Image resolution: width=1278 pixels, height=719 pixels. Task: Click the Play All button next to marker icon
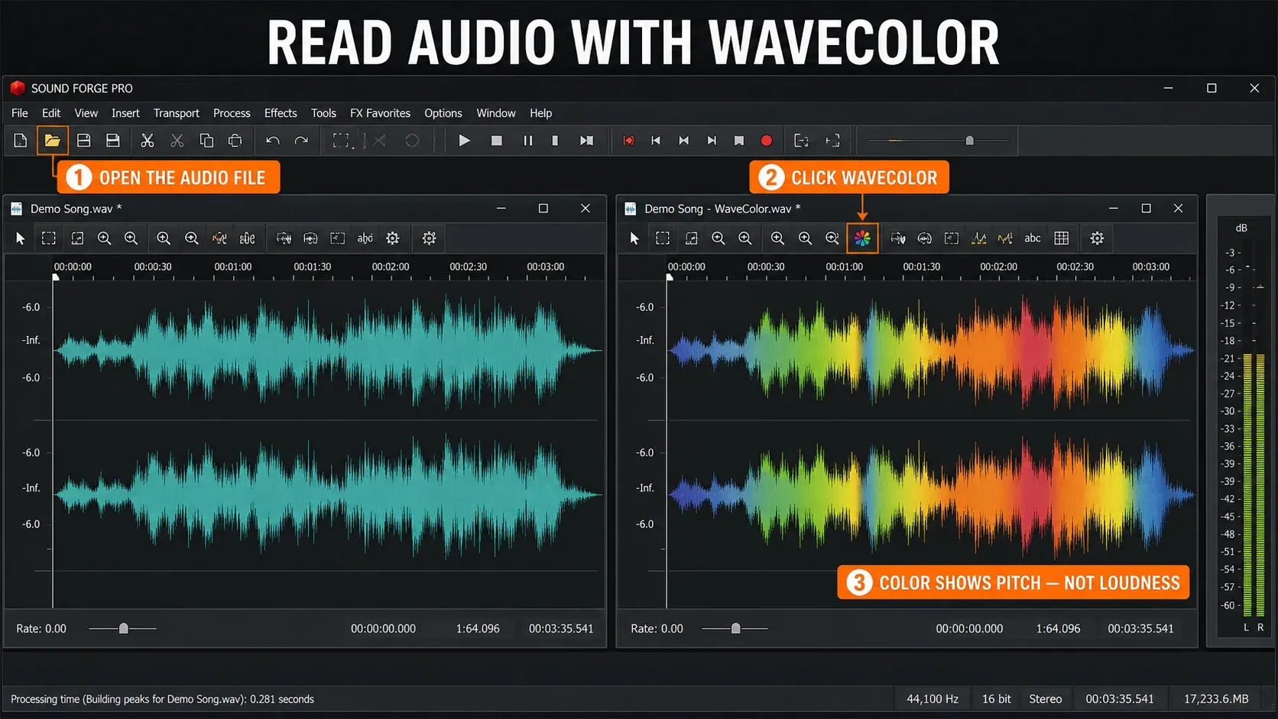point(586,141)
